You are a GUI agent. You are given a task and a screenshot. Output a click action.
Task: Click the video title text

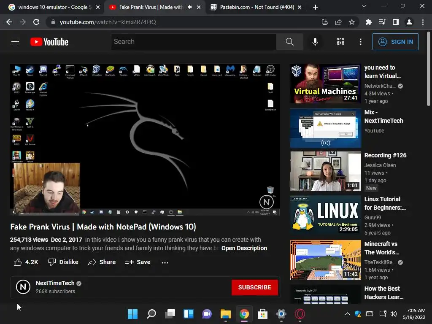(103, 227)
